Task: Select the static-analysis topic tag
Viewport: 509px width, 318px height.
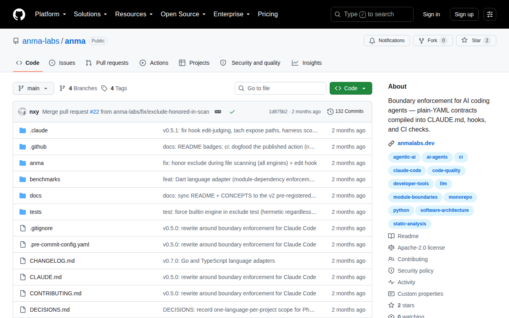Action: [x=410, y=224]
